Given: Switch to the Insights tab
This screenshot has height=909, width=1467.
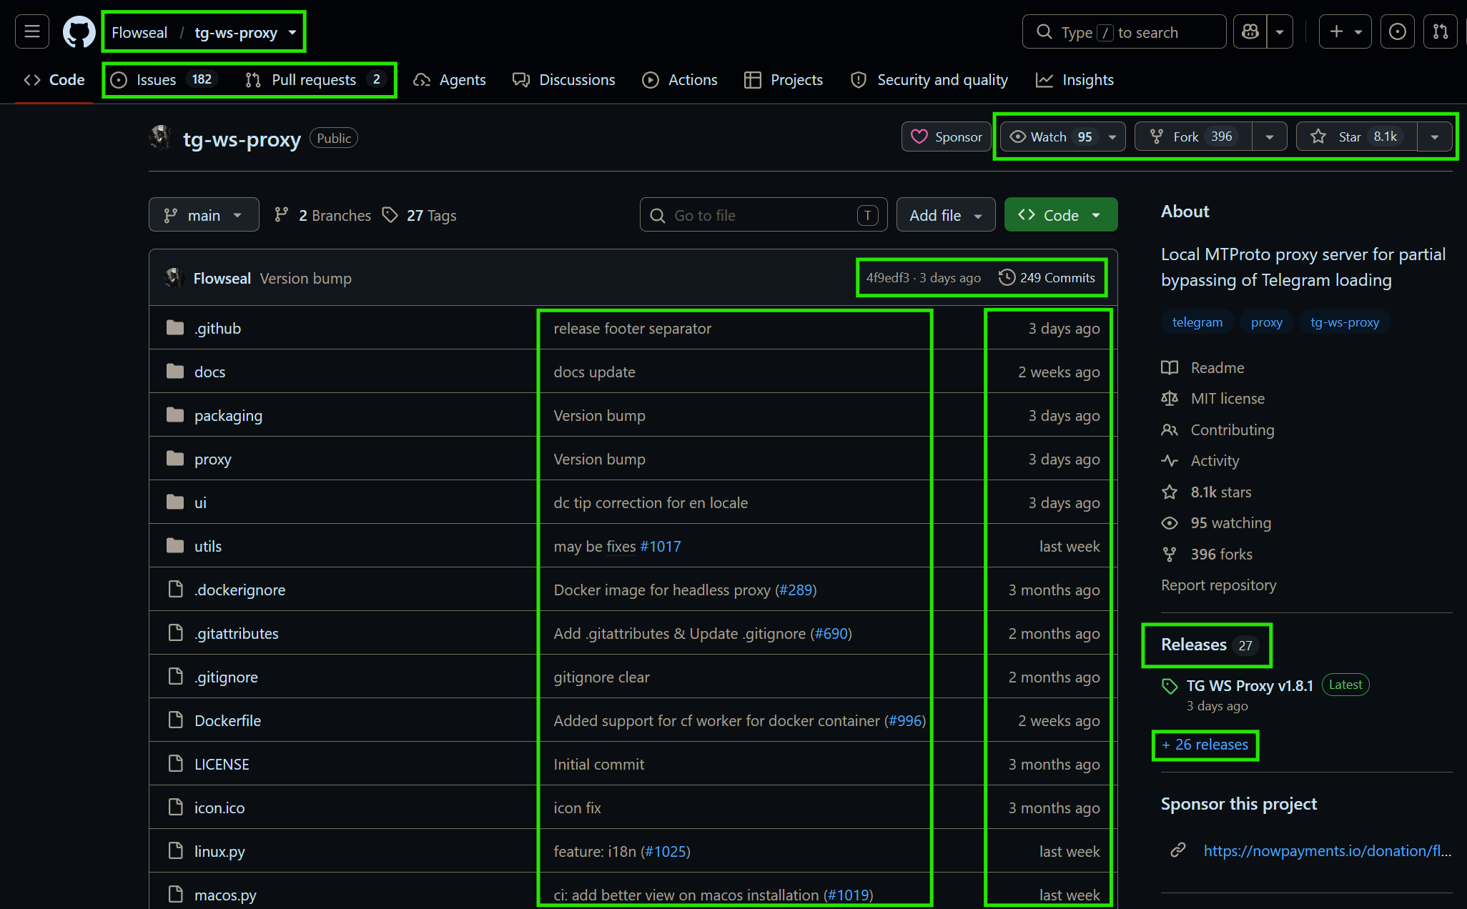Looking at the screenshot, I should coord(1075,80).
